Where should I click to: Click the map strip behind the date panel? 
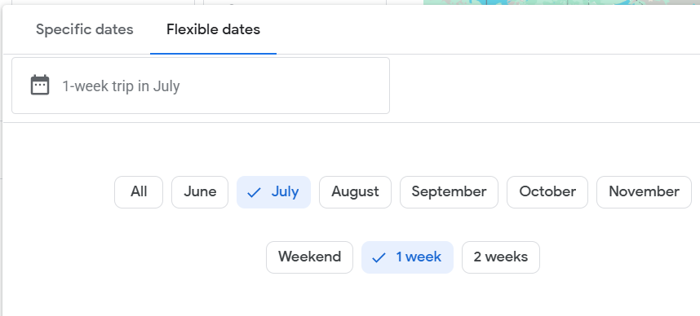click(561, 2)
